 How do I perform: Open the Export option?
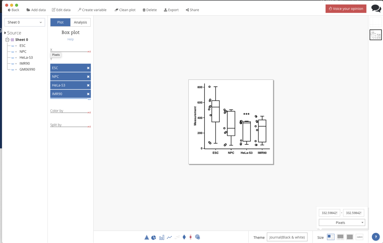[x=171, y=10]
